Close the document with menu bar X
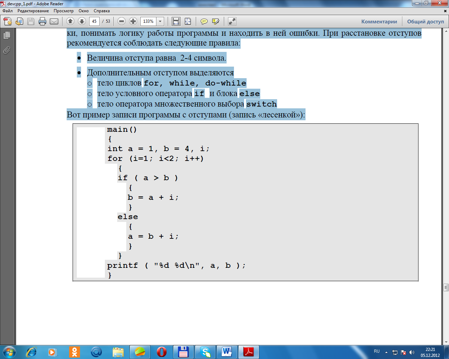This screenshot has width=449, height=359. [445, 11]
